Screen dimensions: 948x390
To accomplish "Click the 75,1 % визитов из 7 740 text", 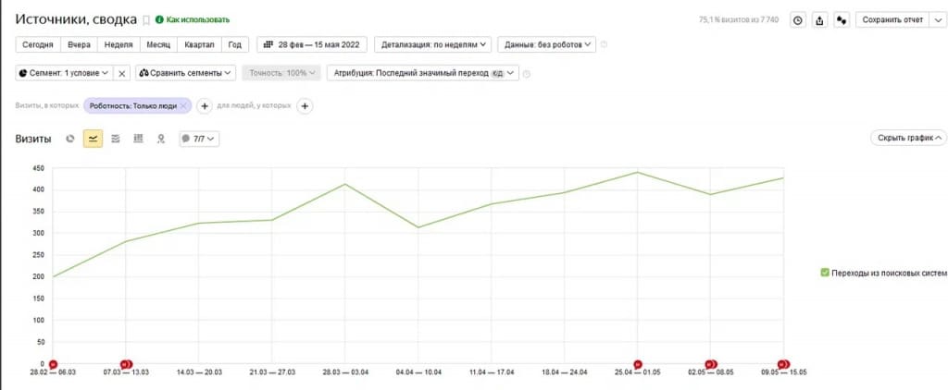I will [739, 20].
